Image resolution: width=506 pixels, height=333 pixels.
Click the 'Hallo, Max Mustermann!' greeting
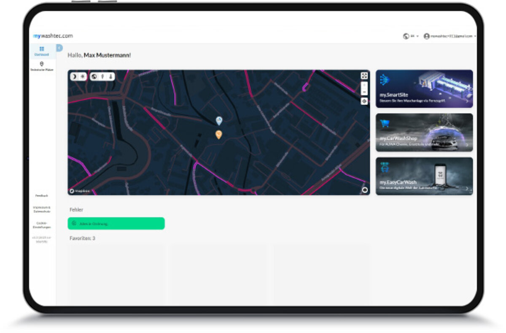coord(100,55)
